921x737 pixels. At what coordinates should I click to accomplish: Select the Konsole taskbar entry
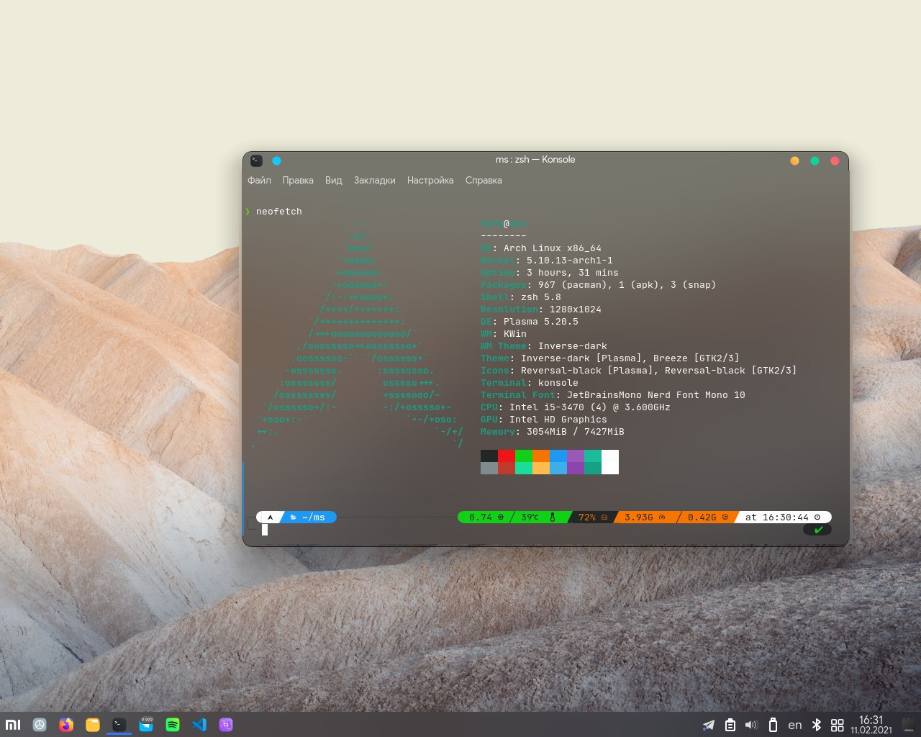119,725
